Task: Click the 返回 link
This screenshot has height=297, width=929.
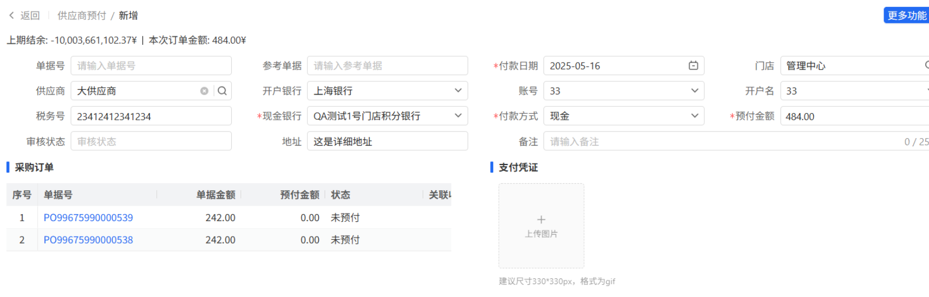Action: coord(30,15)
